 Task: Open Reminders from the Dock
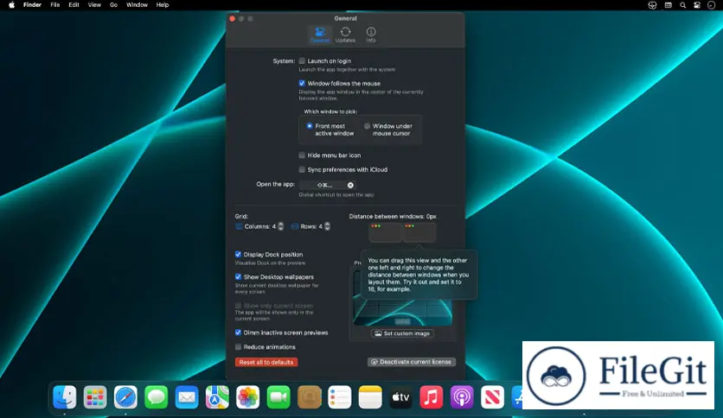click(x=339, y=396)
